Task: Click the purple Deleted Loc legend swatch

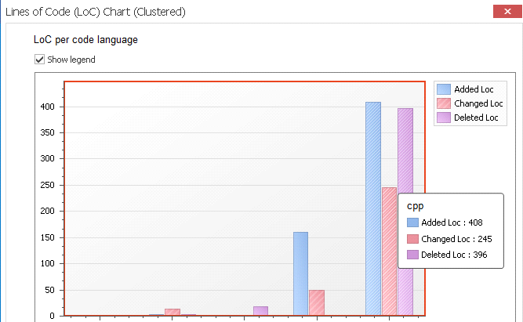Action: [444, 118]
